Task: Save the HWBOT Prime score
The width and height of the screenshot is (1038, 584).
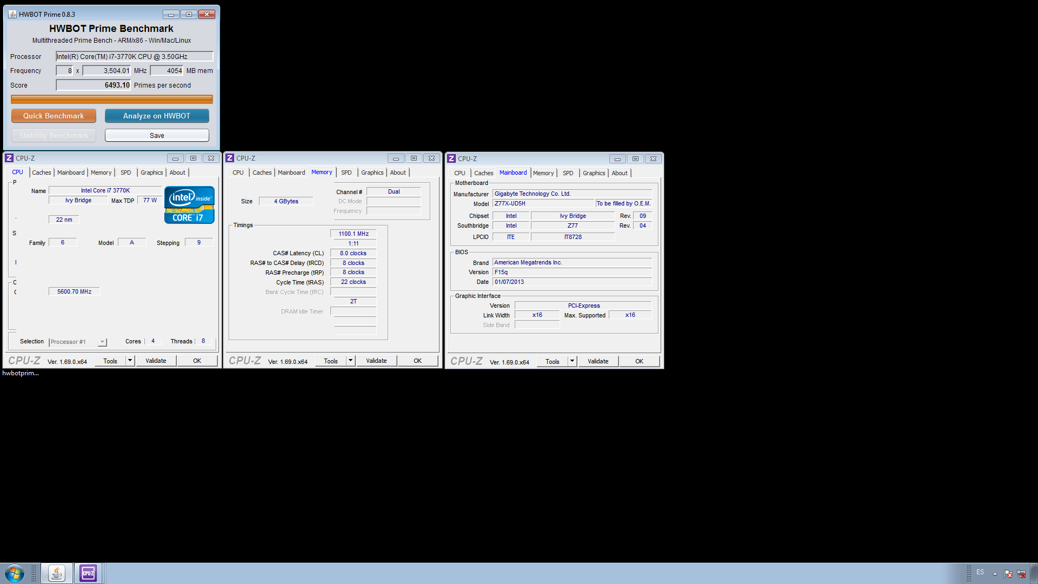Action: 157,135
